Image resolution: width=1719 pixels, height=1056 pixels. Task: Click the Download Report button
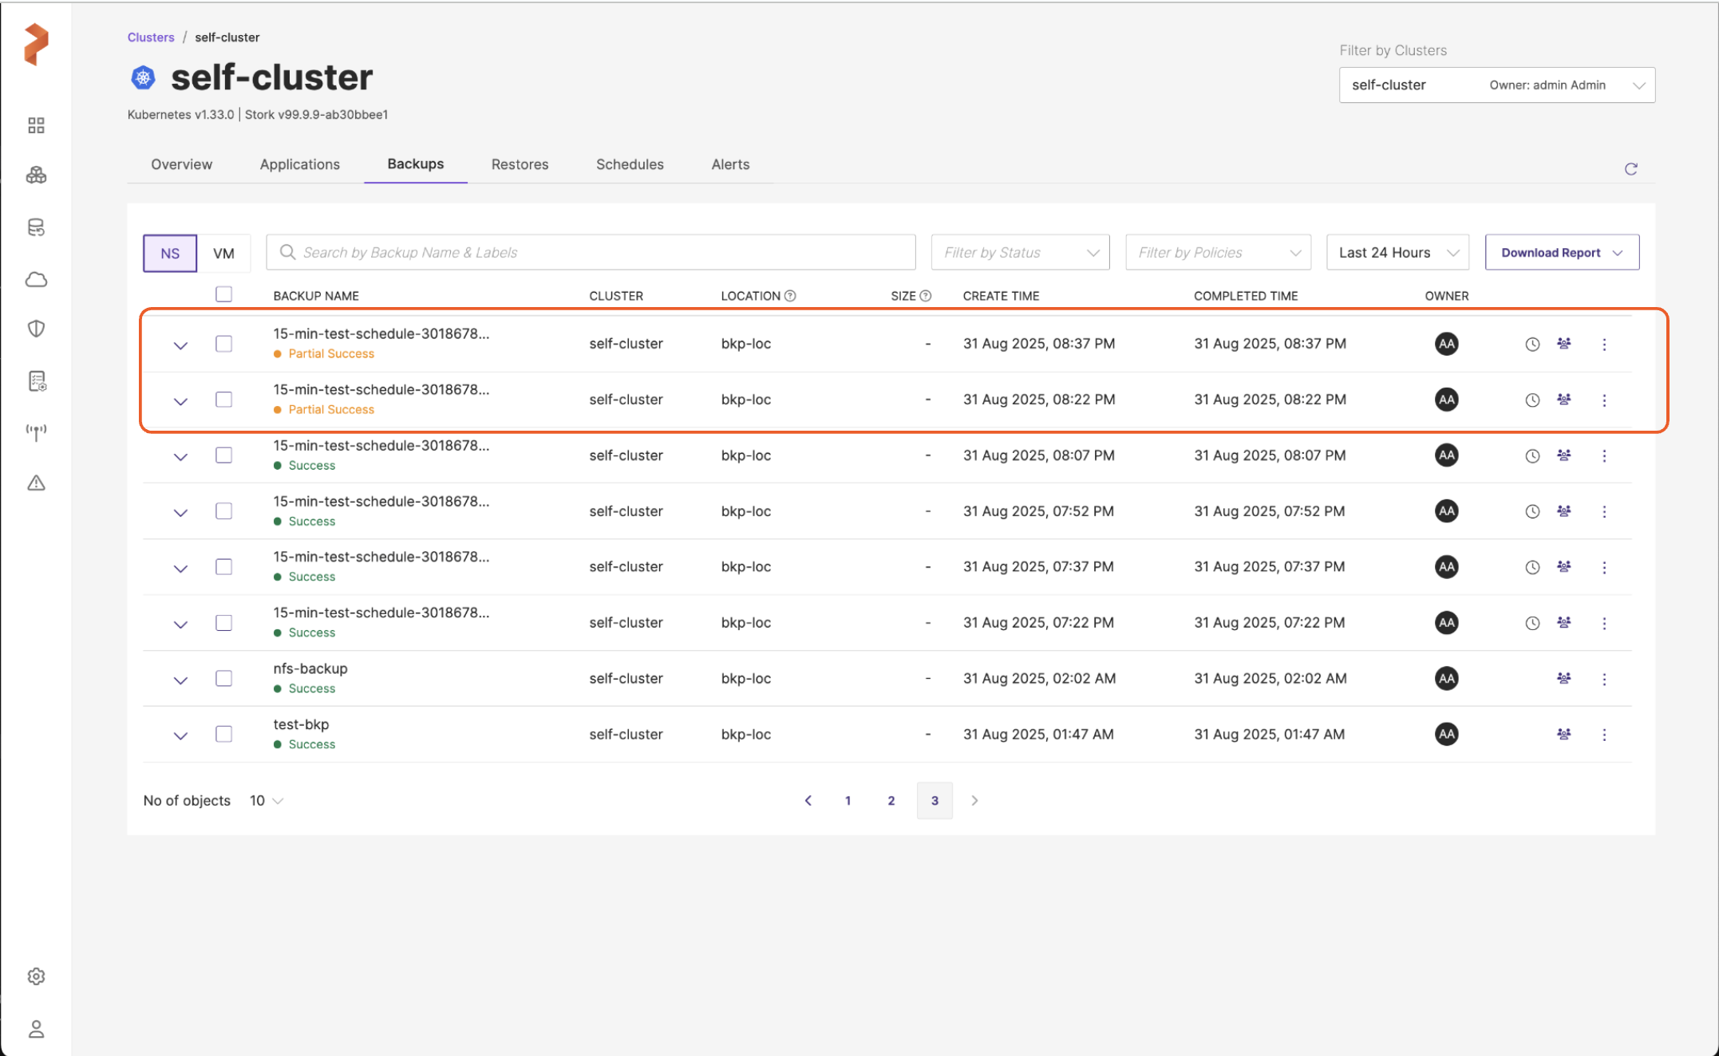(1561, 252)
